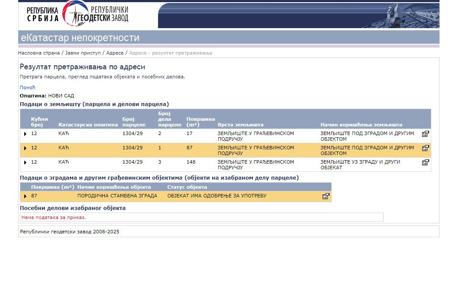
Task: Navigate to Адресе breadcrumb link
Action: [x=115, y=53]
